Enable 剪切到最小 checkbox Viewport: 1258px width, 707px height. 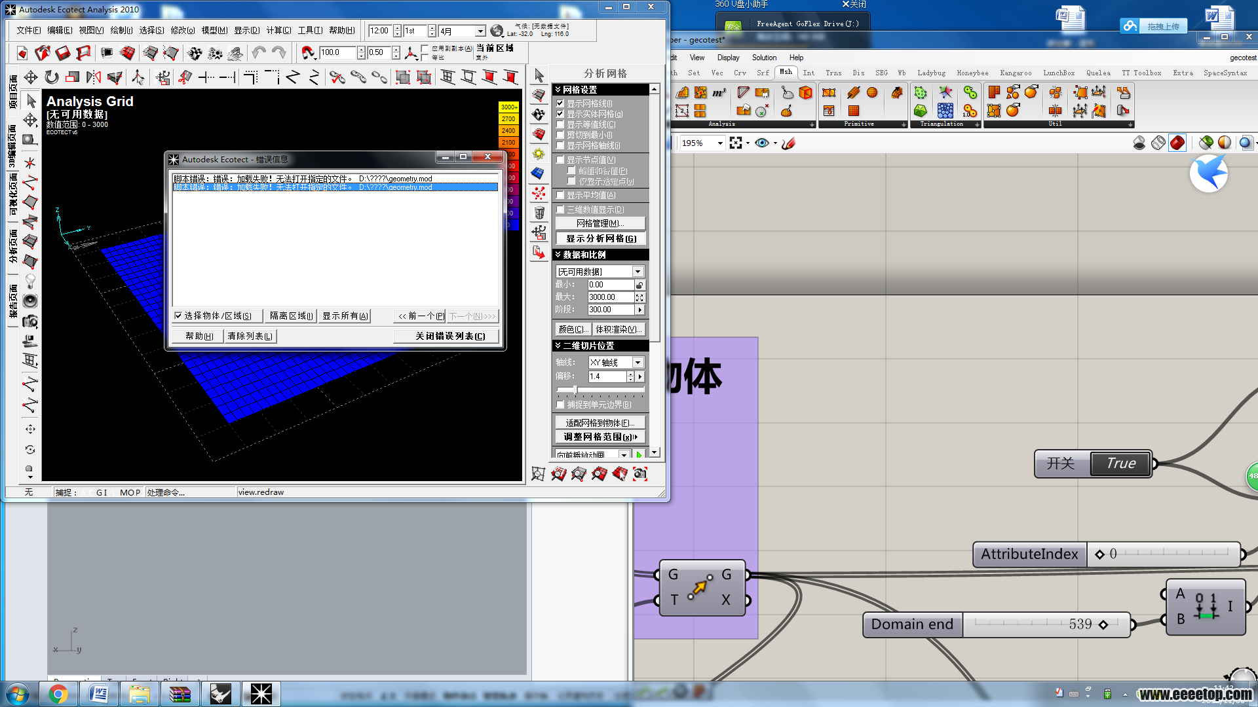click(x=560, y=135)
